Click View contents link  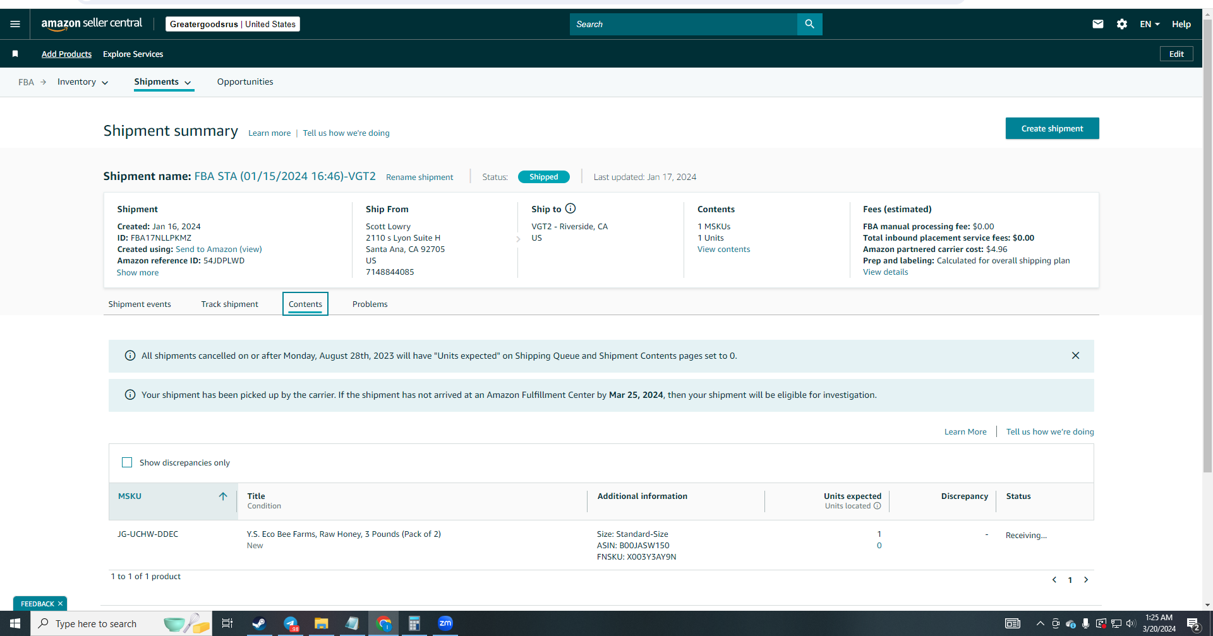723,249
